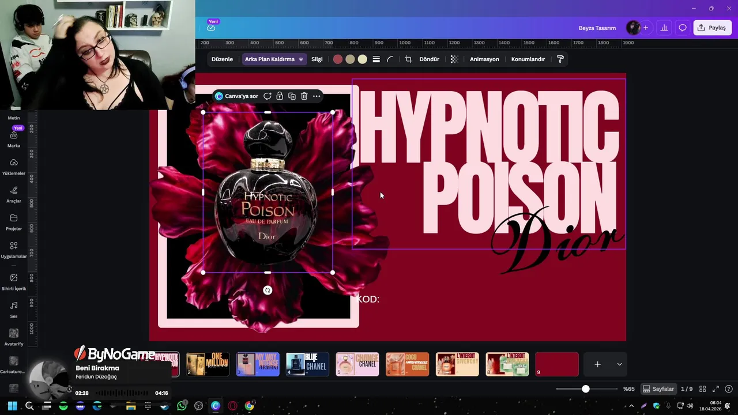The image size is (738, 415).
Task: Open the help question mark icon
Action: [x=729, y=389]
